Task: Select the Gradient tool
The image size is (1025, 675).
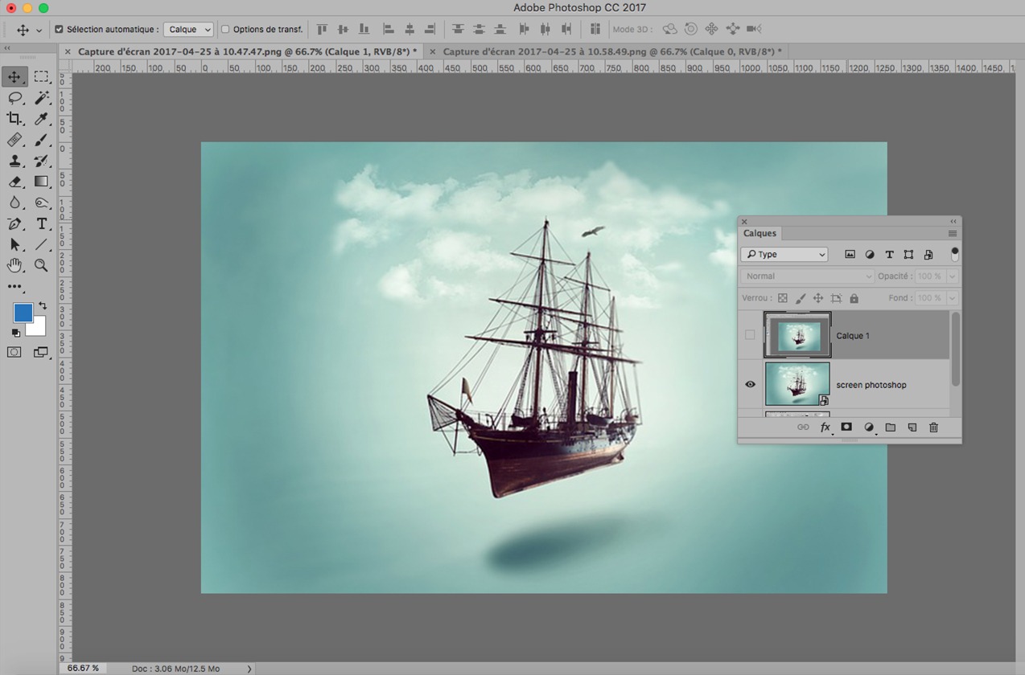Action: pyautogui.click(x=41, y=182)
